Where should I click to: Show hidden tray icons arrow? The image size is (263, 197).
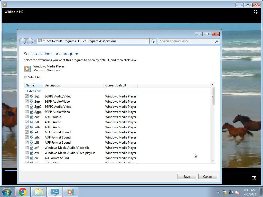coord(218,192)
